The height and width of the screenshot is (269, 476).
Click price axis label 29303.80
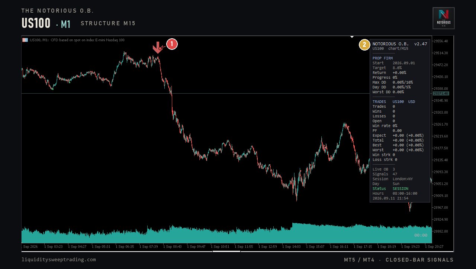click(x=441, y=113)
